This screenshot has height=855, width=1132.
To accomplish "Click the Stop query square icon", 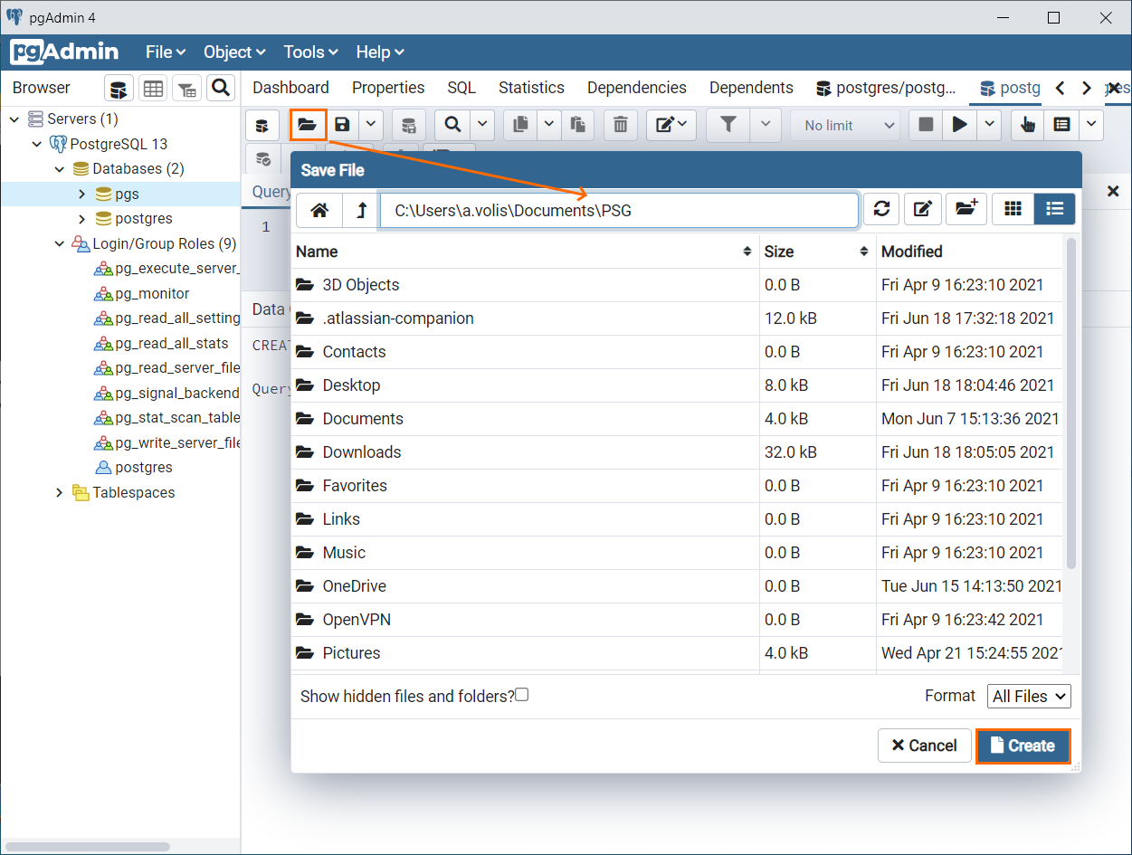I will pyautogui.click(x=926, y=125).
